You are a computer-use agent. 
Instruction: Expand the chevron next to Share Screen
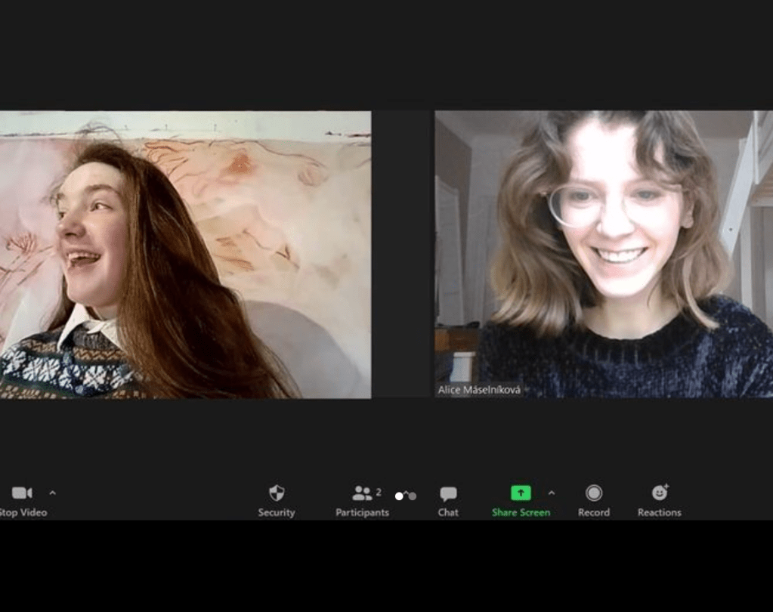coord(551,493)
